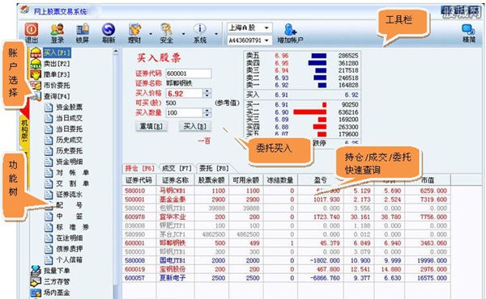Image resolution: width=486 pixels, height=299 pixels.
Task: Click the 增加帐户 add account icon
Action: (x=290, y=33)
